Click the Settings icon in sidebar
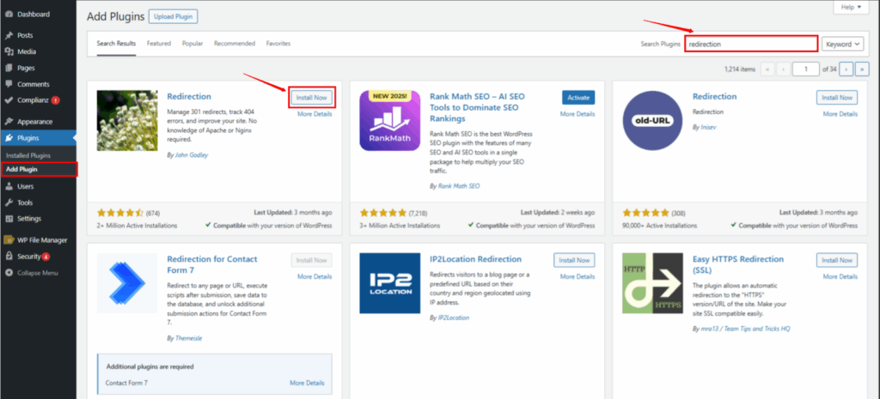The height and width of the screenshot is (399, 880). pyautogui.click(x=9, y=219)
